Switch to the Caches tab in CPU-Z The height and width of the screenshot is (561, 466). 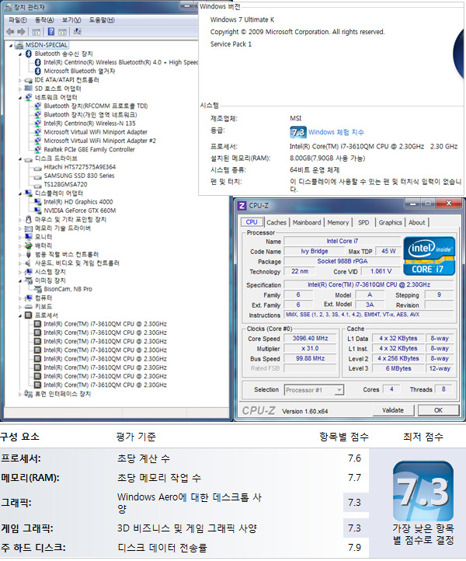(276, 222)
